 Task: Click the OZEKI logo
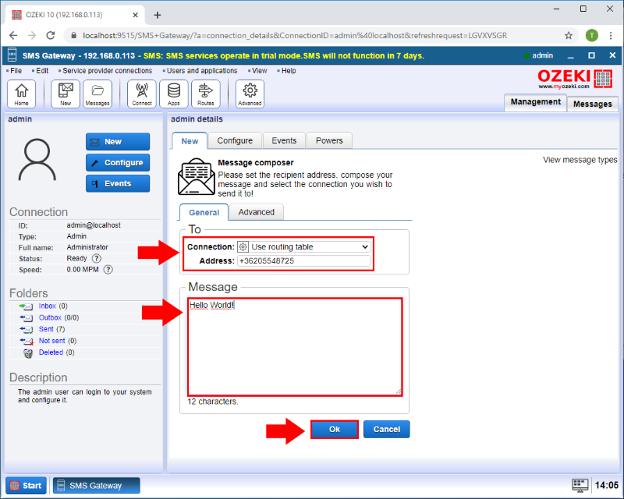point(575,79)
